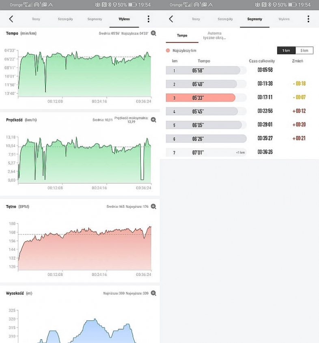Select the 1 km segment toggle

tap(286, 50)
